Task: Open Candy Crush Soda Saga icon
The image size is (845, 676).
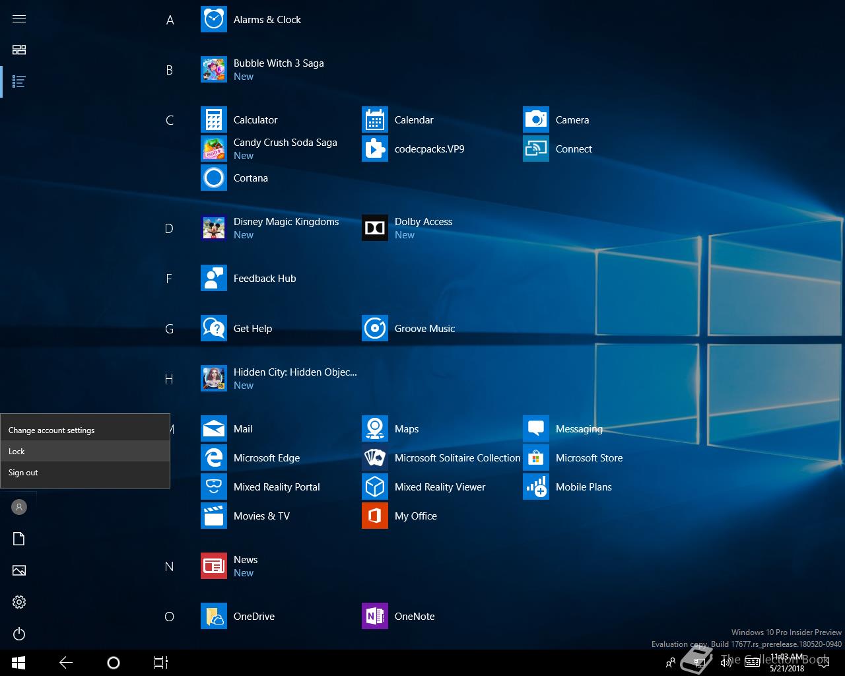Action: click(214, 149)
